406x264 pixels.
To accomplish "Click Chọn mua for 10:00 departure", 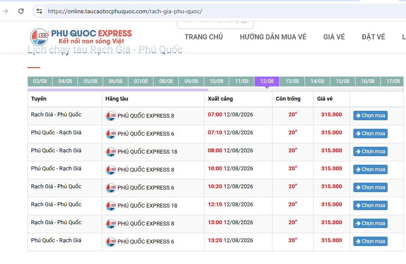I will click(x=370, y=169).
